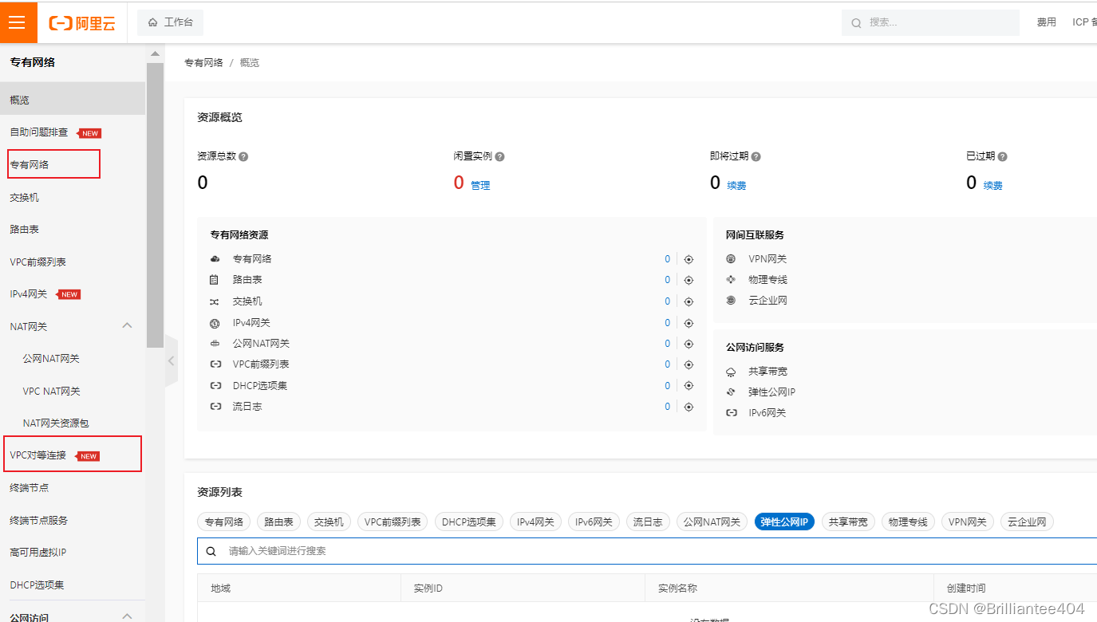Click the locate icon in VPC前缀列表 resource row
The height and width of the screenshot is (622, 1097).
click(x=689, y=364)
